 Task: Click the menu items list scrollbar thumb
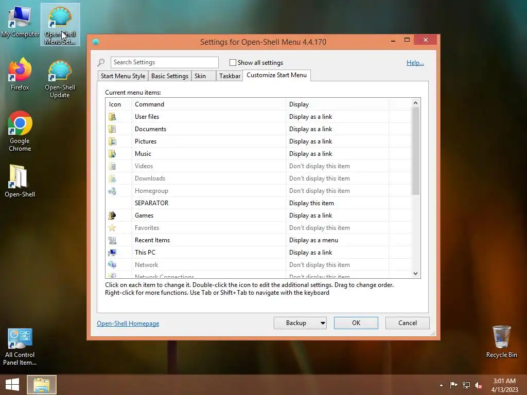click(416, 151)
